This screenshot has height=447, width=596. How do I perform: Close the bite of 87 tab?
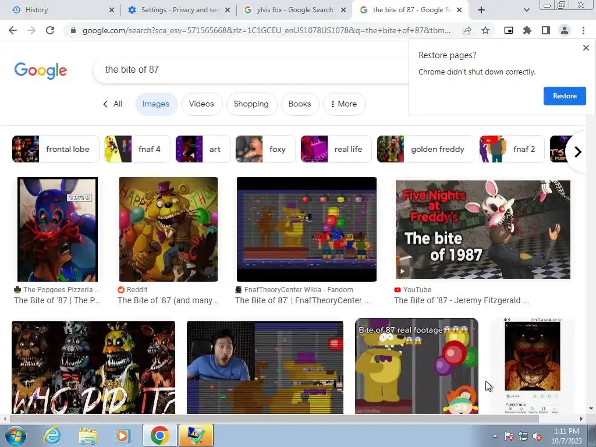pyautogui.click(x=459, y=10)
